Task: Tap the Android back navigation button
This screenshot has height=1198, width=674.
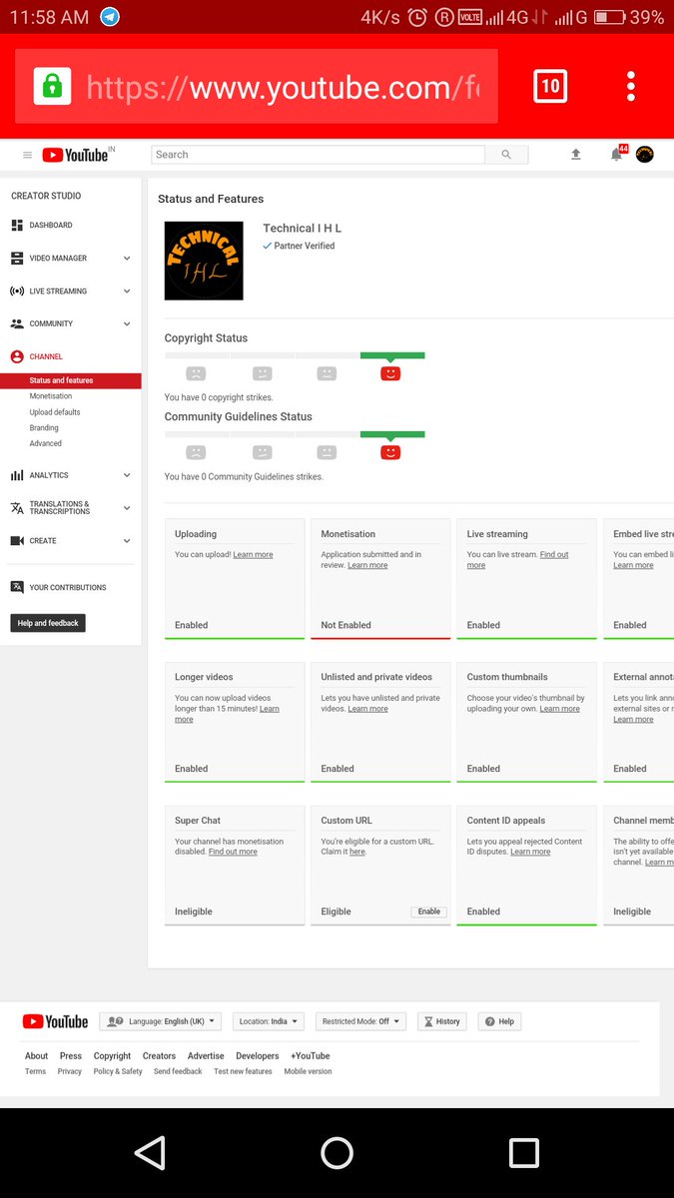Action: click(x=150, y=1153)
